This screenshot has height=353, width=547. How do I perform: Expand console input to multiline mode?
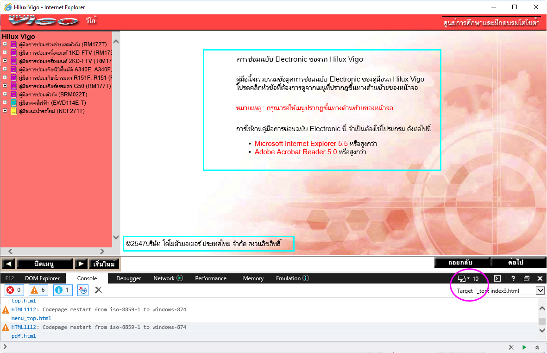[x=537, y=347]
